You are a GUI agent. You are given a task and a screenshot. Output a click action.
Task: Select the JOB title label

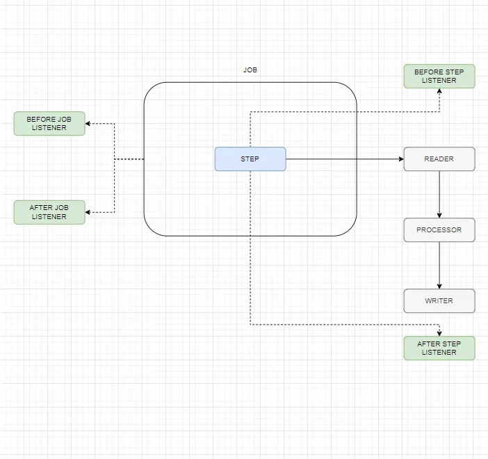250,70
